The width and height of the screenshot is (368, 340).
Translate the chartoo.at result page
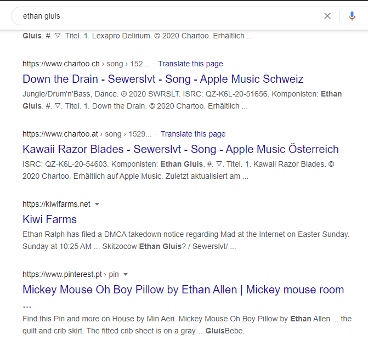(x=193, y=134)
